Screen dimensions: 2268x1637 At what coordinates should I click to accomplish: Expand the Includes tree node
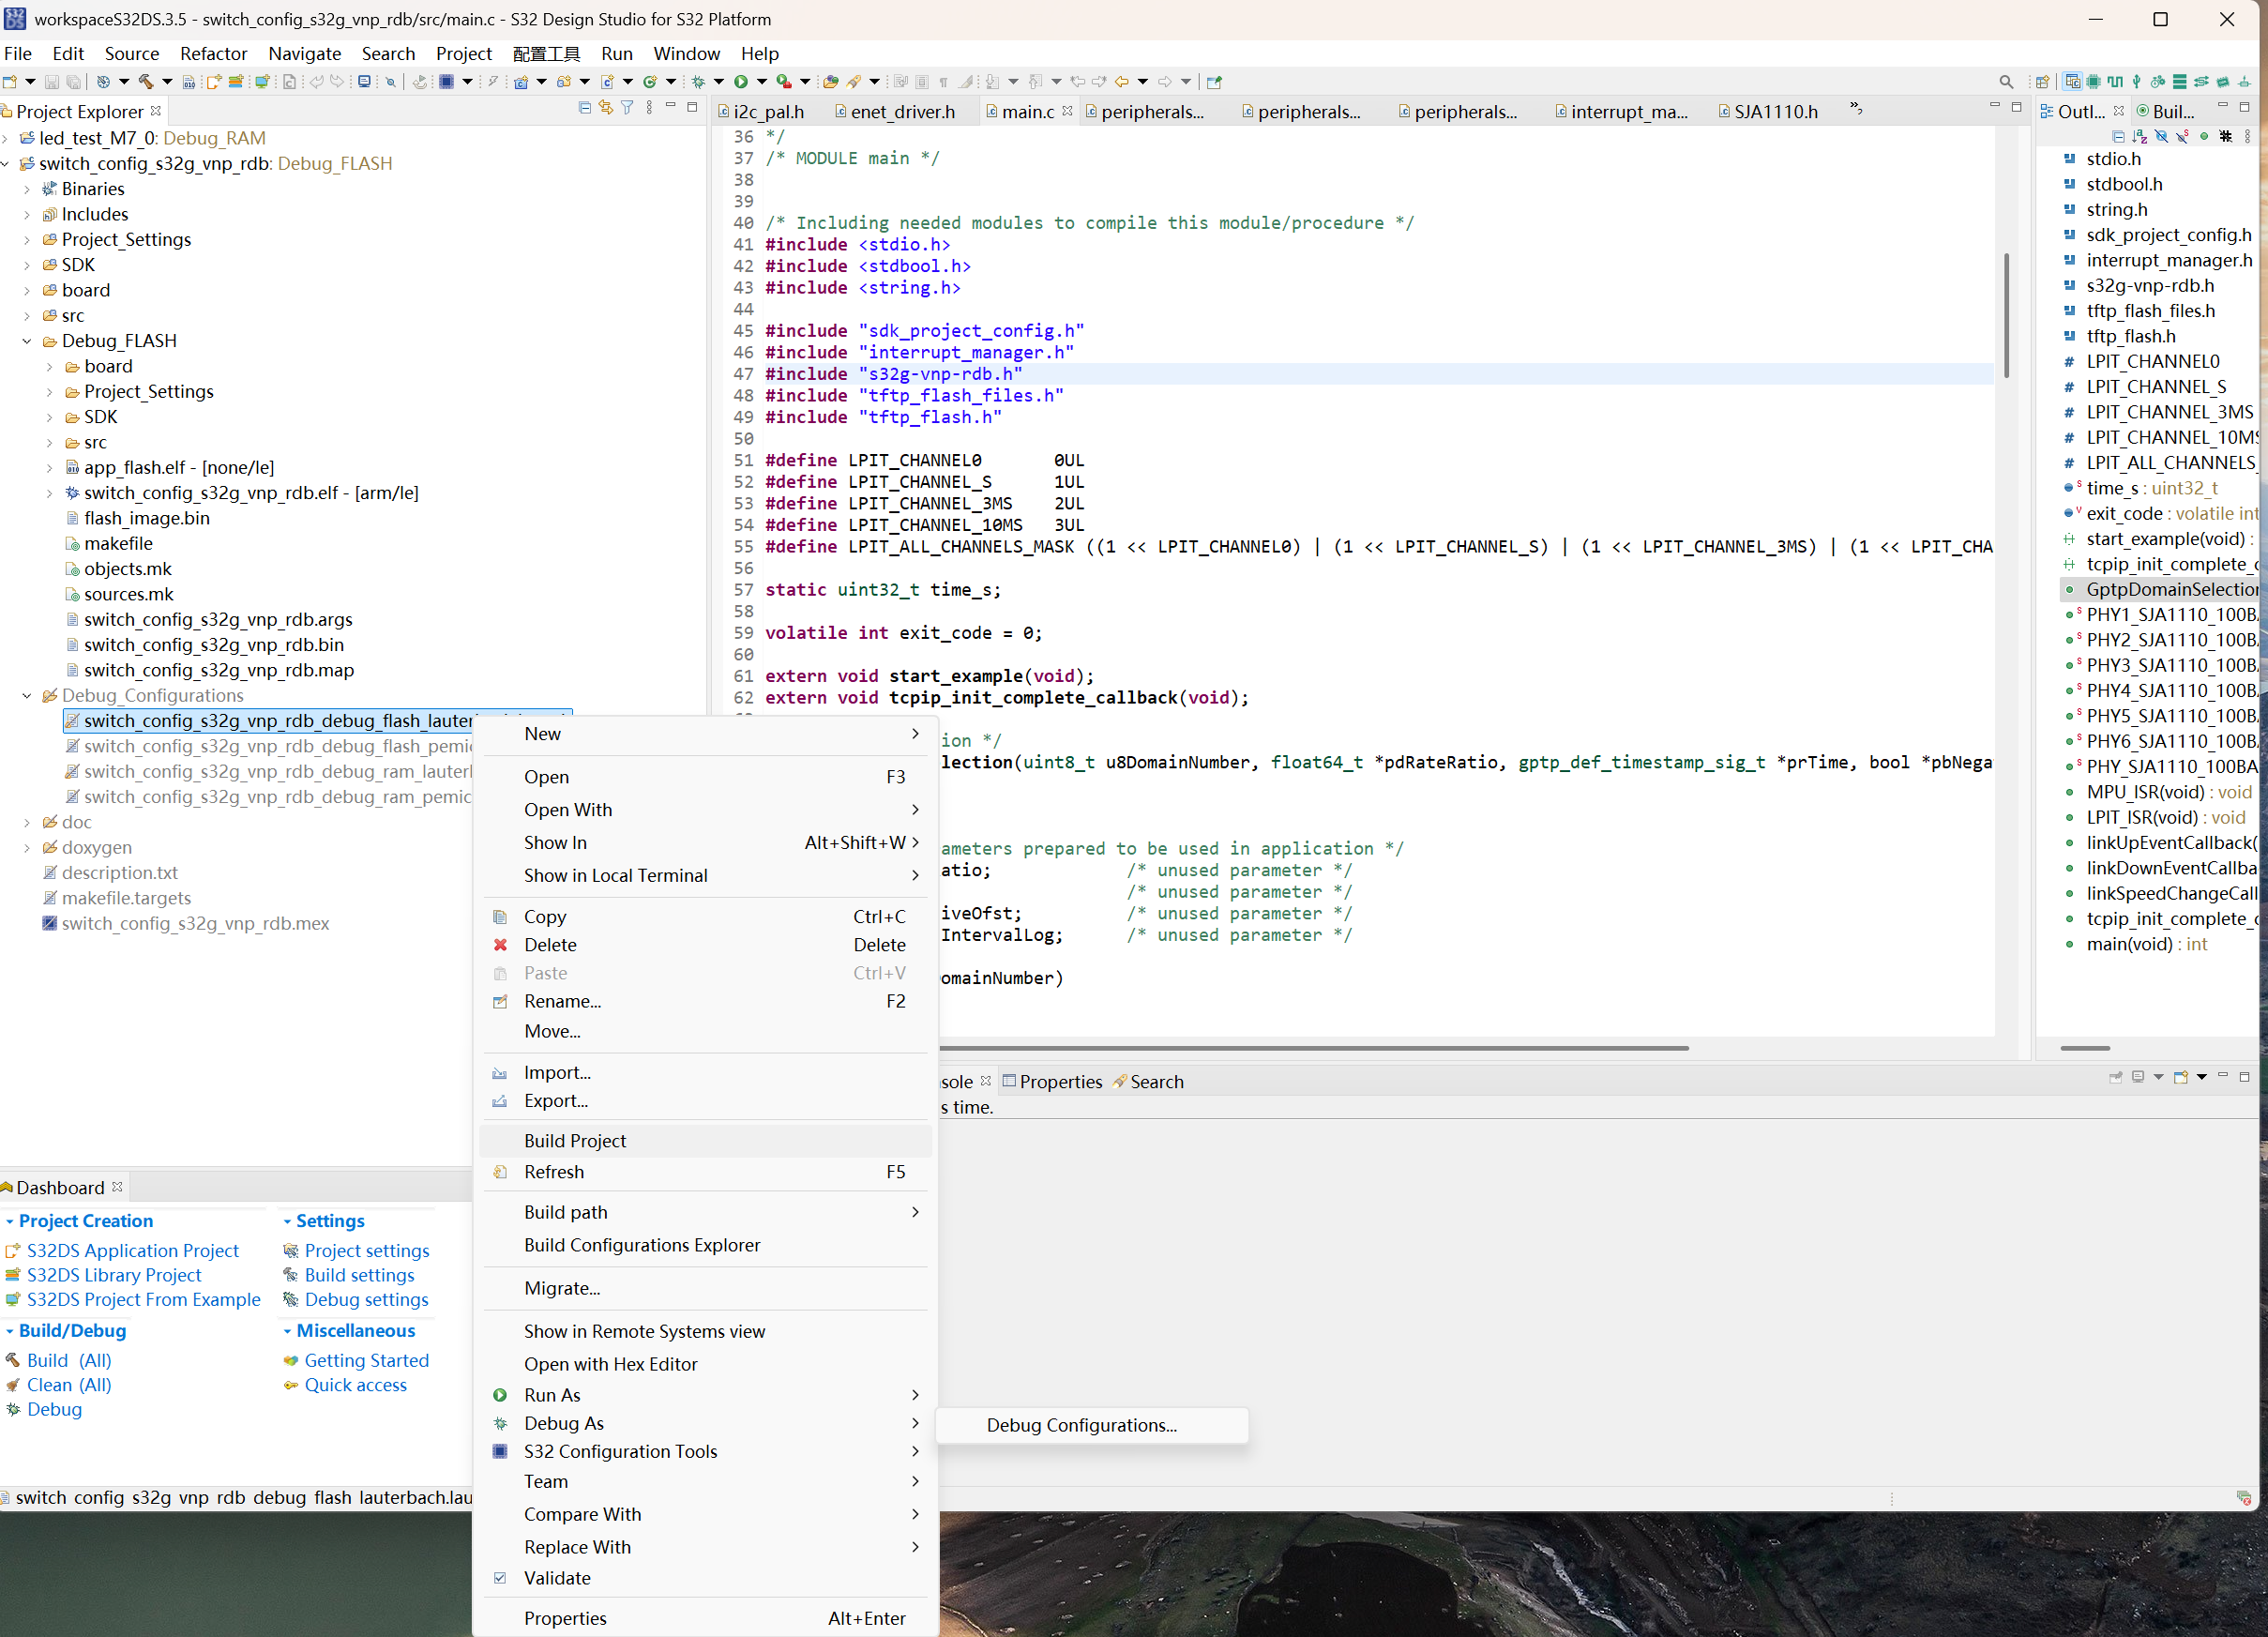[27, 214]
